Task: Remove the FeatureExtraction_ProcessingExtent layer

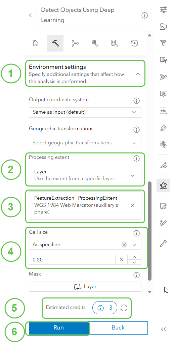Action: pyautogui.click(x=132, y=205)
